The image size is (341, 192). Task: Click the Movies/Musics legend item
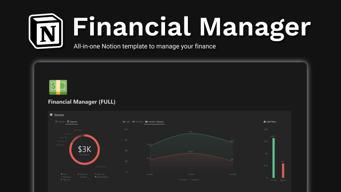click(x=101, y=177)
